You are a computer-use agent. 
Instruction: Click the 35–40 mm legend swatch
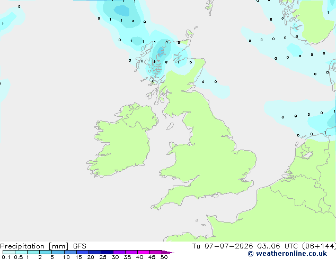[131, 252]
